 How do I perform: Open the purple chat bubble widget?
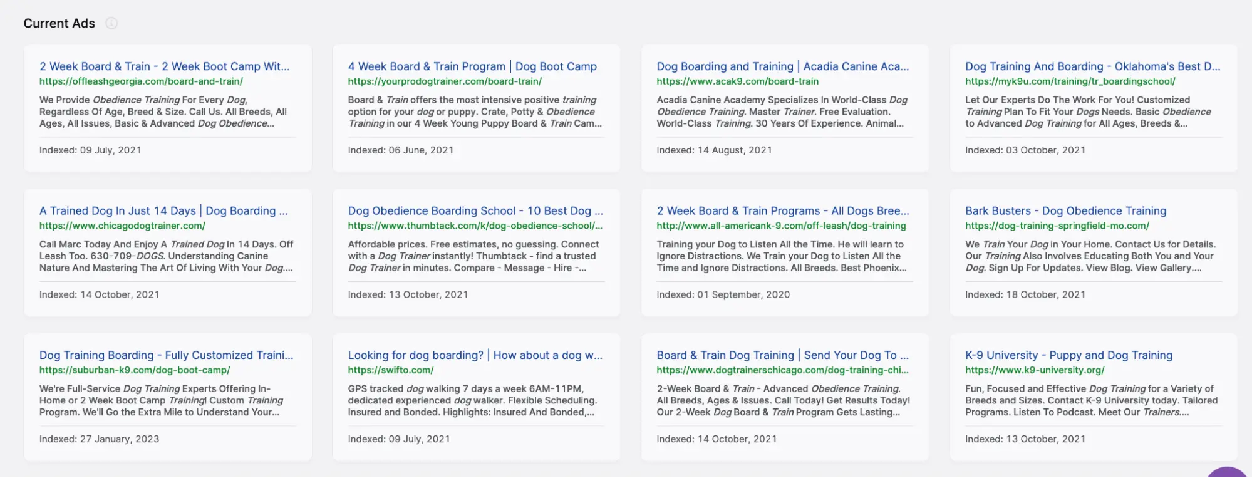pyautogui.click(x=1229, y=473)
